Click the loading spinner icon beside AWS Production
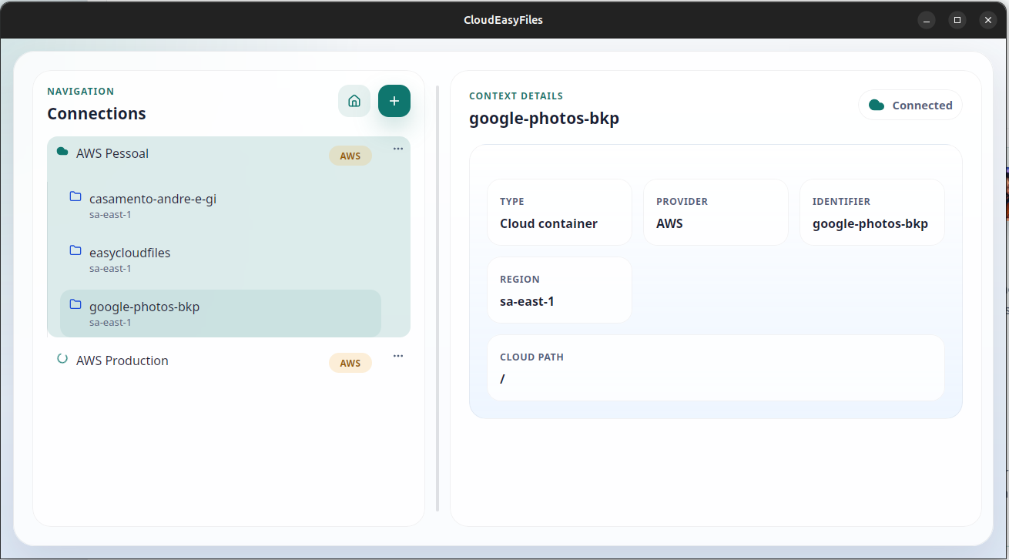Screen dimensions: 1009x560 (x=62, y=358)
